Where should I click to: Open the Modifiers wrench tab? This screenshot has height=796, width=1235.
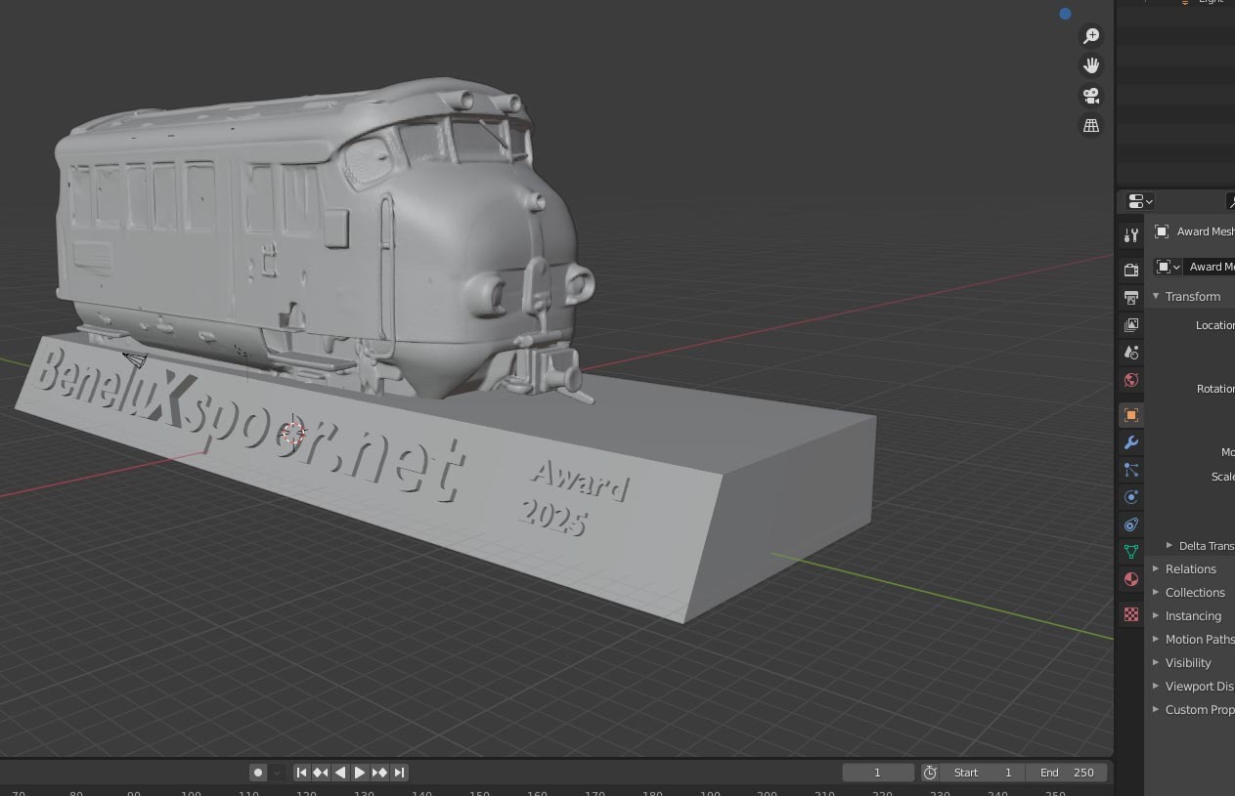[1131, 442]
